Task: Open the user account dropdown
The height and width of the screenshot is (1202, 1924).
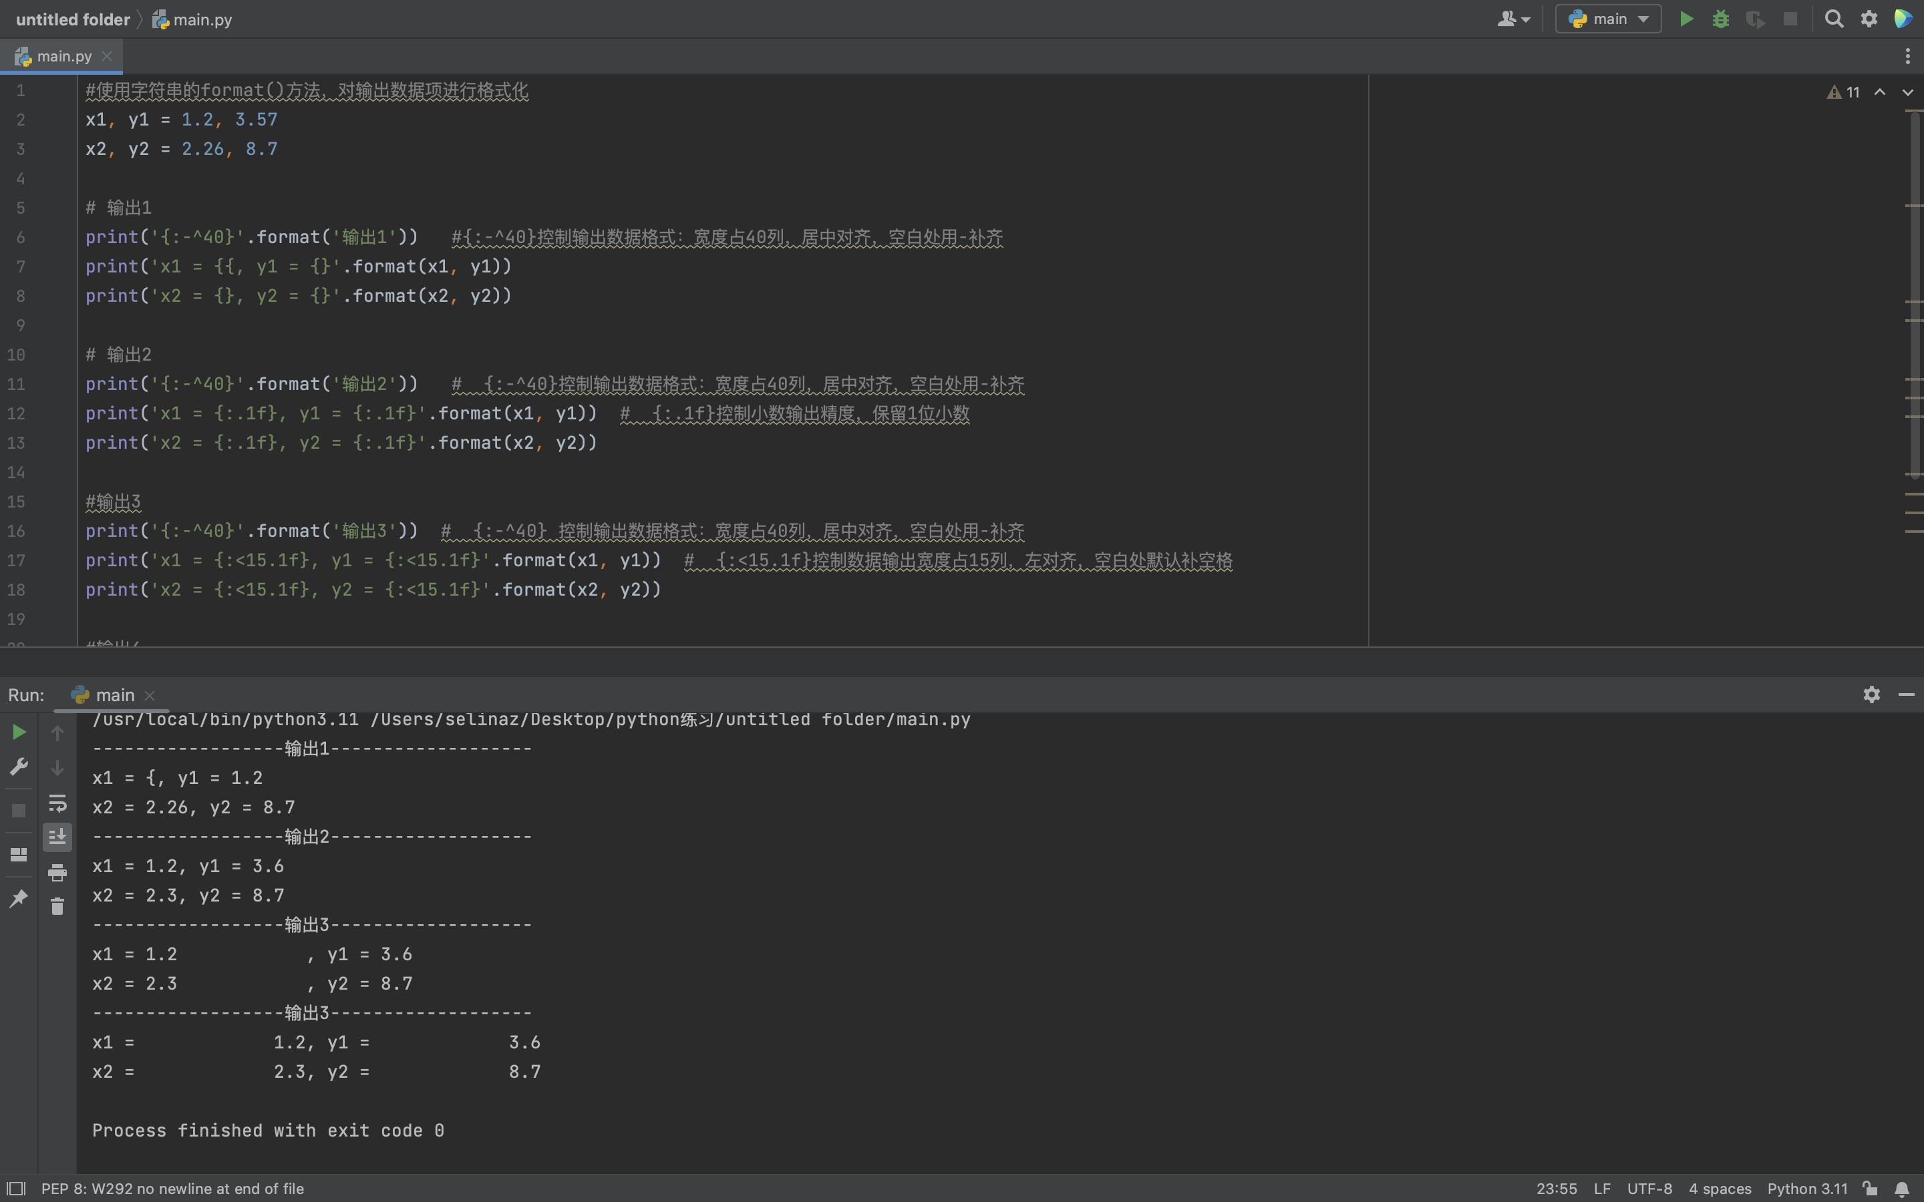Action: pyautogui.click(x=1513, y=19)
